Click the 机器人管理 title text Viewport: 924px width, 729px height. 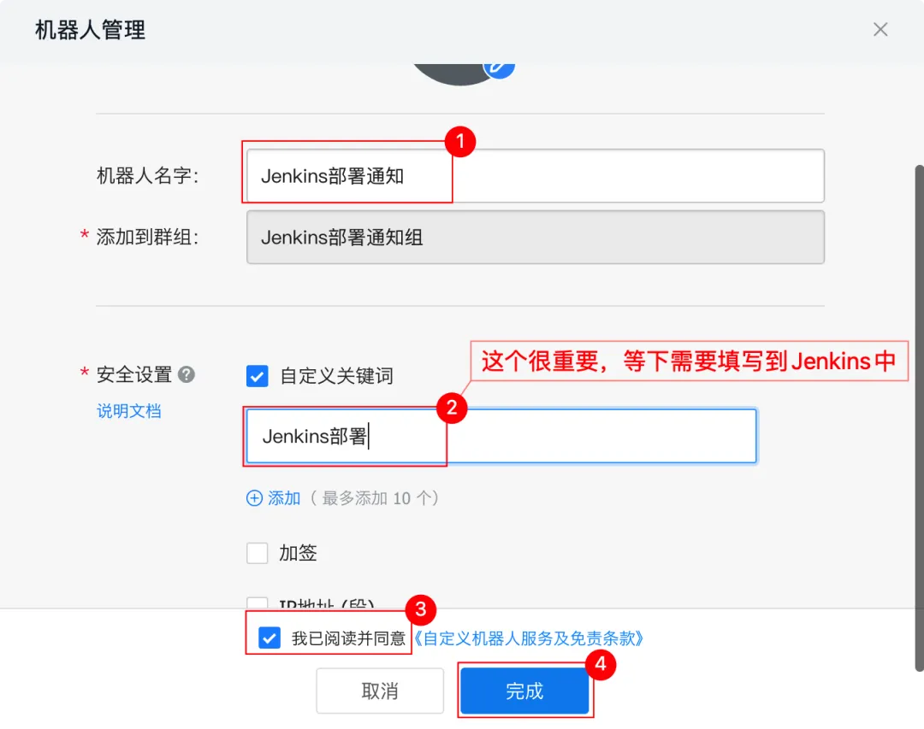90,29
